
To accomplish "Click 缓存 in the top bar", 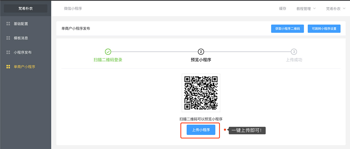I will click(x=283, y=8).
